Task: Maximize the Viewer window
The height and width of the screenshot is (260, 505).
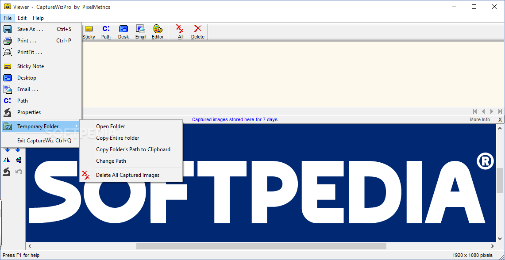Action: (x=474, y=7)
